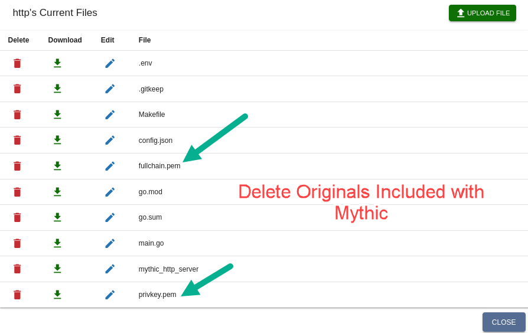The width and height of the screenshot is (528, 333).
Task: Delete the main.go file
Action: coord(17,243)
